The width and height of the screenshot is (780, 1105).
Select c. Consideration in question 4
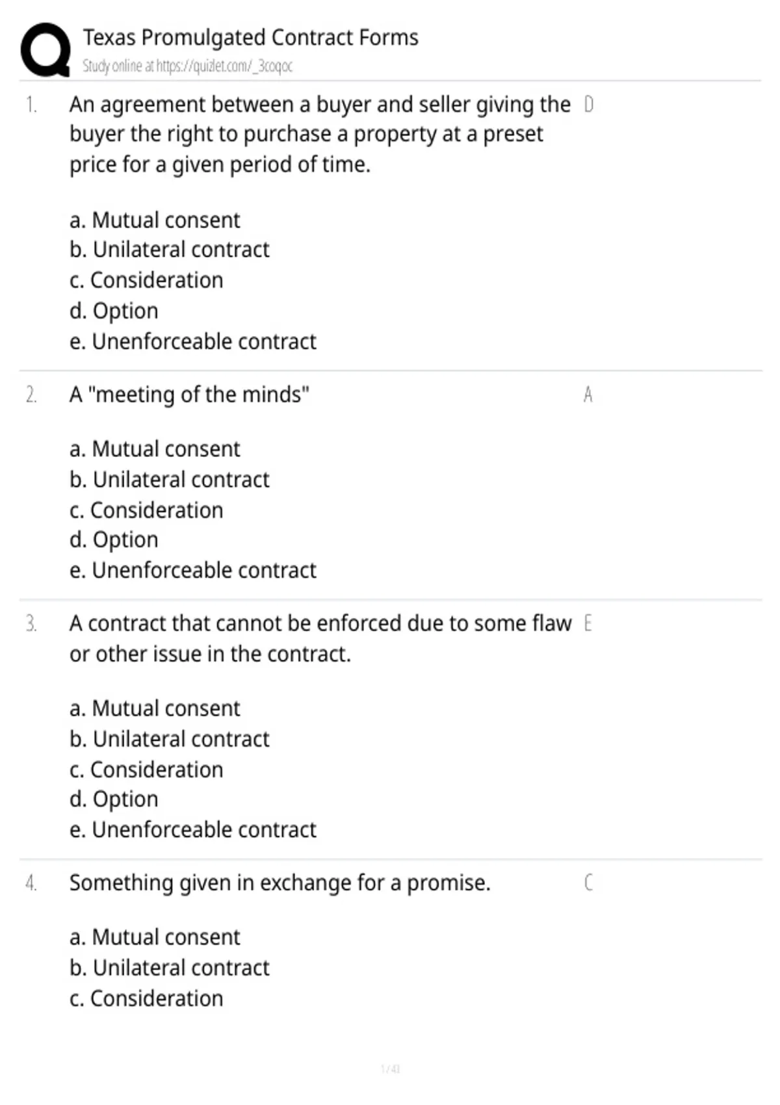146,998
